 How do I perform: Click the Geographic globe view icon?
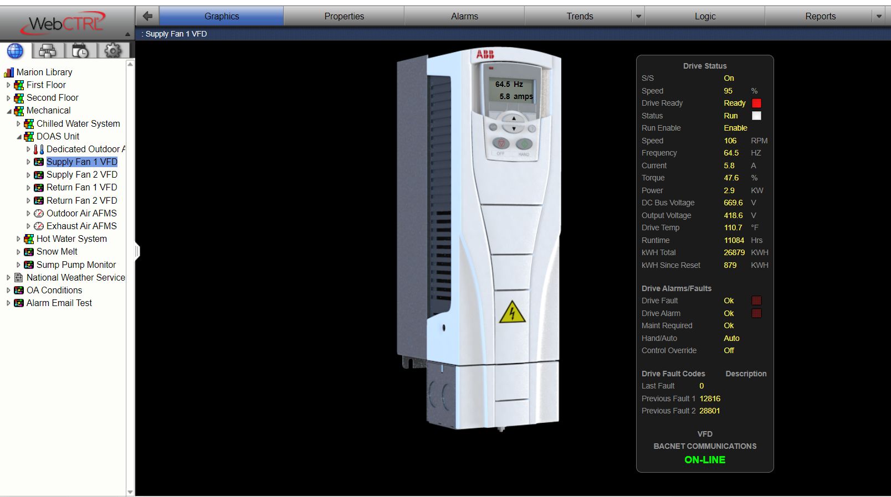[x=15, y=51]
